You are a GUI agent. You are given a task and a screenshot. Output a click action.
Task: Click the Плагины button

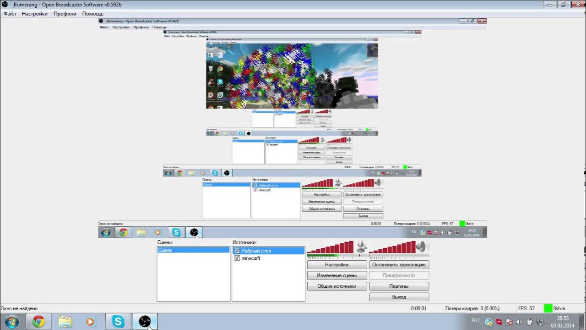pyautogui.click(x=399, y=286)
